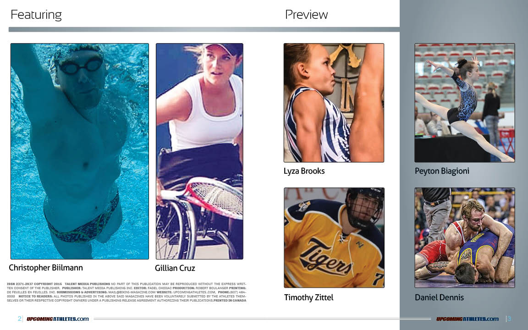Open the UpcomingAthletes.com logo on page 2
This screenshot has width=528, height=330.
[x=58, y=319]
